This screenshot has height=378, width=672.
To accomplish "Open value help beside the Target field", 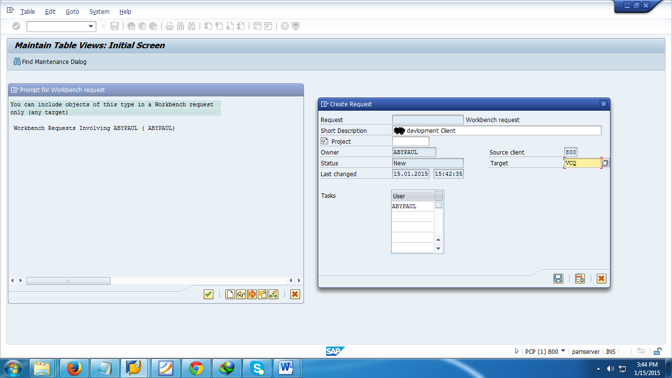I will coord(605,162).
